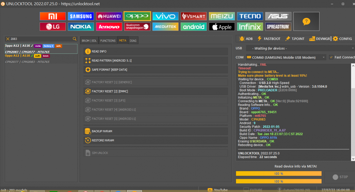Screen dimensions: 355x192
Task: Open the DEVMGR device manager
Action: point(319,39)
